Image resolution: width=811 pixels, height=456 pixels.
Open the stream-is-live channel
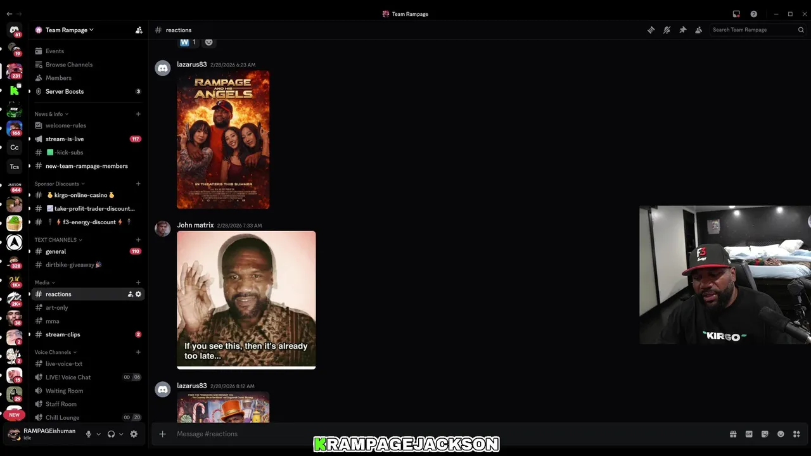(x=87, y=139)
